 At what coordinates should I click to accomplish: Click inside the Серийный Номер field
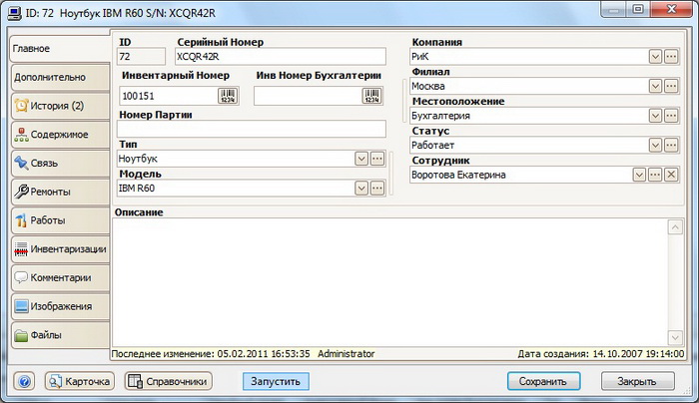tap(278, 58)
